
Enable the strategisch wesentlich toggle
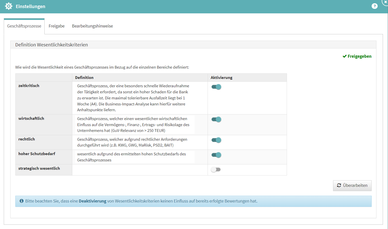pyautogui.click(x=216, y=170)
